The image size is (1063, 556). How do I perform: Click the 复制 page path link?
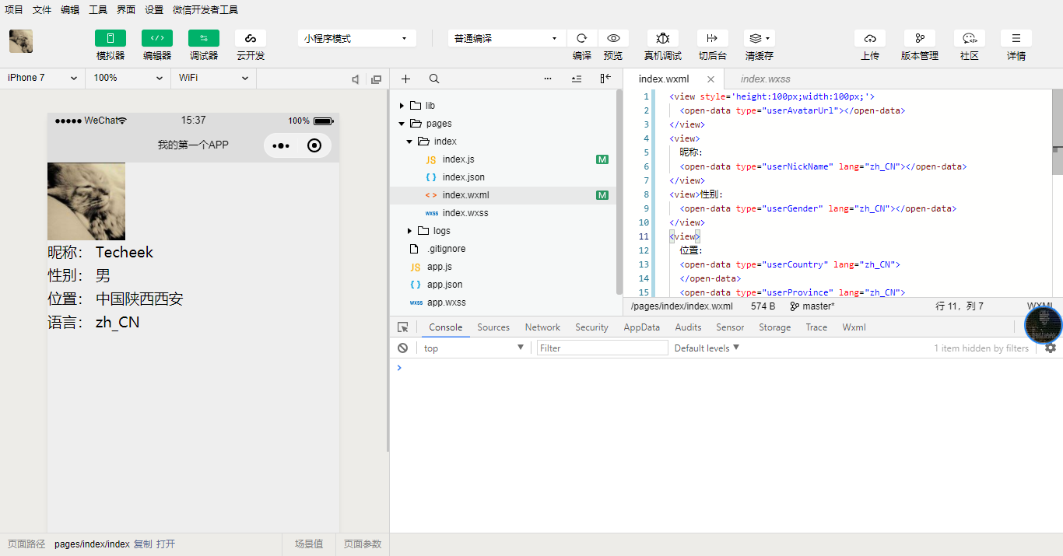142,544
